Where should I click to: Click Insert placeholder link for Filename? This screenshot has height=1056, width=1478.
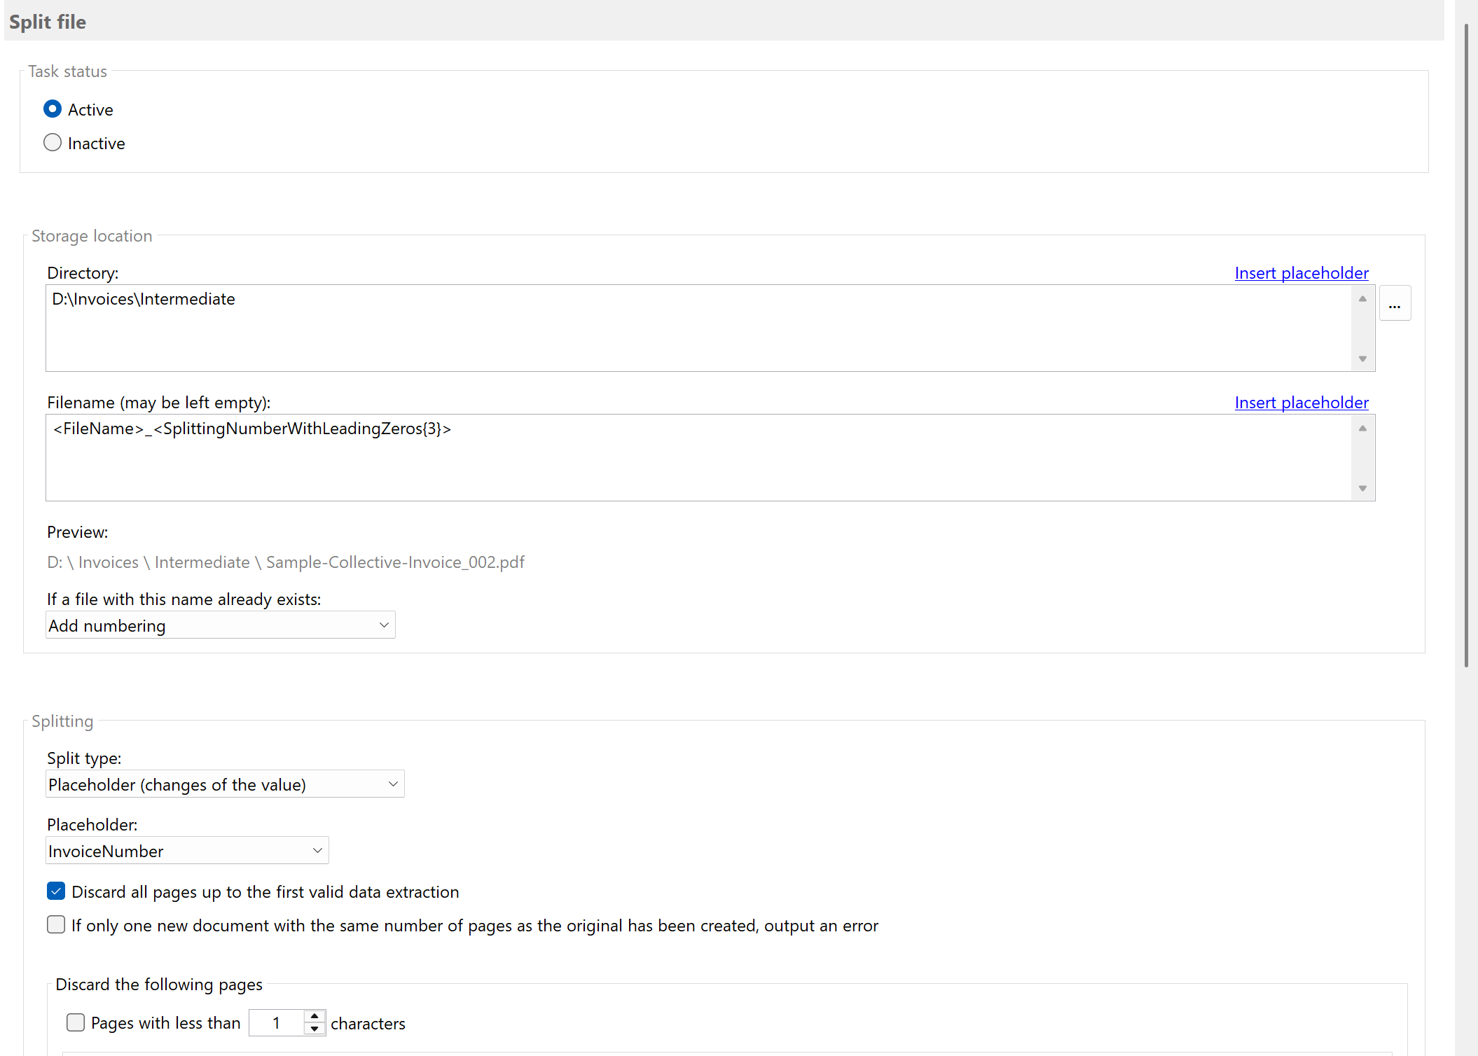coord(1301,403)
